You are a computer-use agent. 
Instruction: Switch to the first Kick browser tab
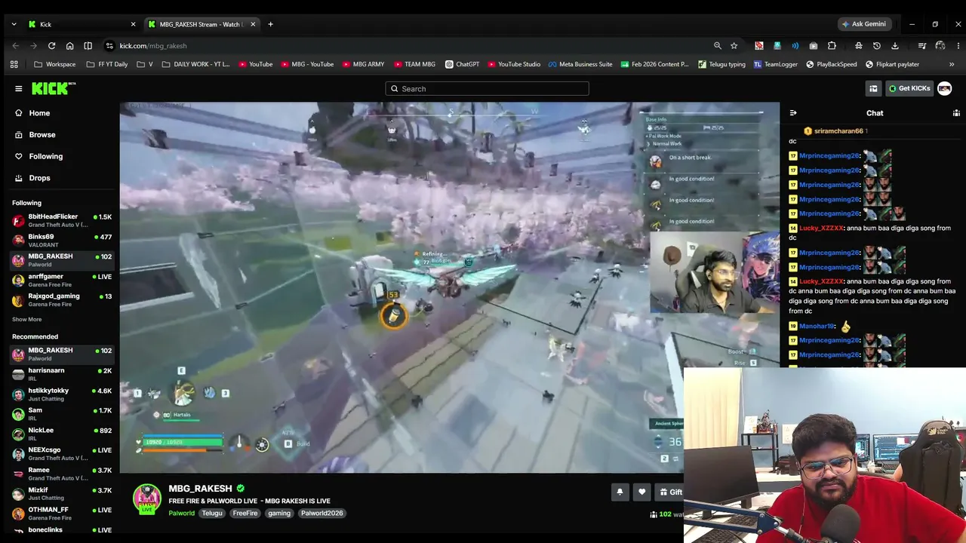pyautogui.click(x=82, y=24)
